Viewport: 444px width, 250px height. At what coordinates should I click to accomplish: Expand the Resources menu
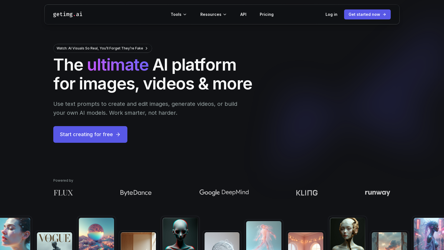213,14
